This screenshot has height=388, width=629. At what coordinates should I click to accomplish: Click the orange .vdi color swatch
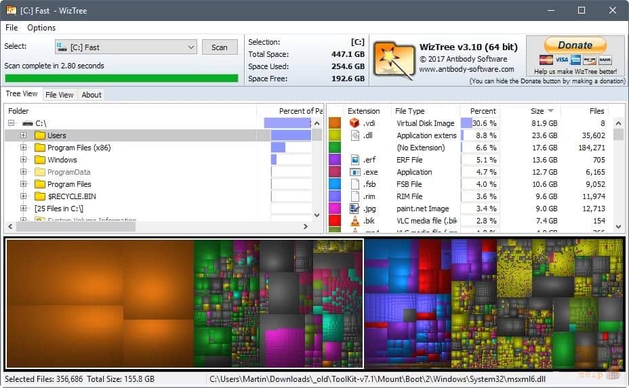[335, 123]
